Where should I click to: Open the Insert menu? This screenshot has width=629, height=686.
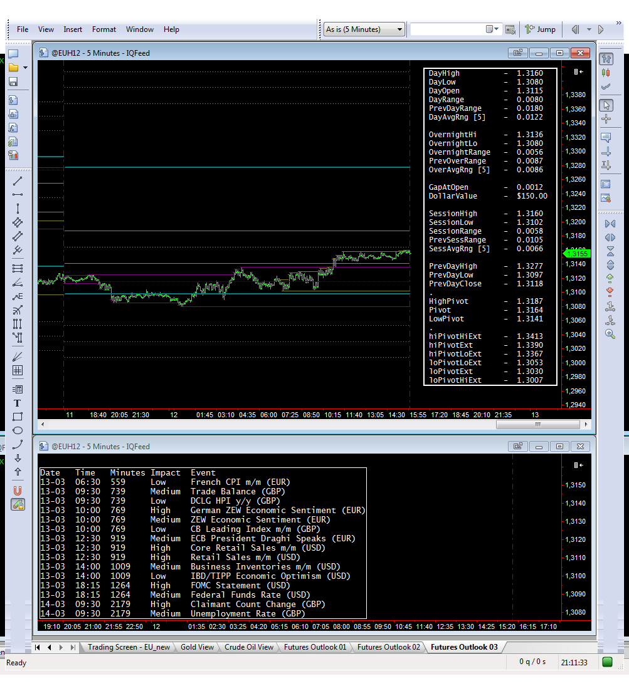click(73, 29)
